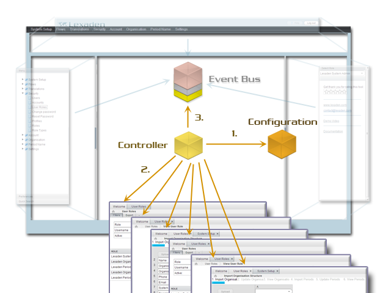380x293 pixels.
Task: Click the Lexaden logo in the header
Action: click(81, 24)
